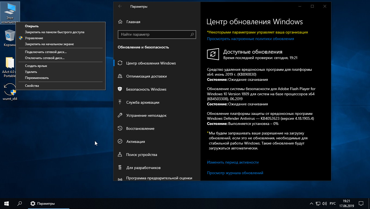The width and height of the screenshot is (370, 209).
Task: Choose Управление in the context menu
Action: (60, 38)
